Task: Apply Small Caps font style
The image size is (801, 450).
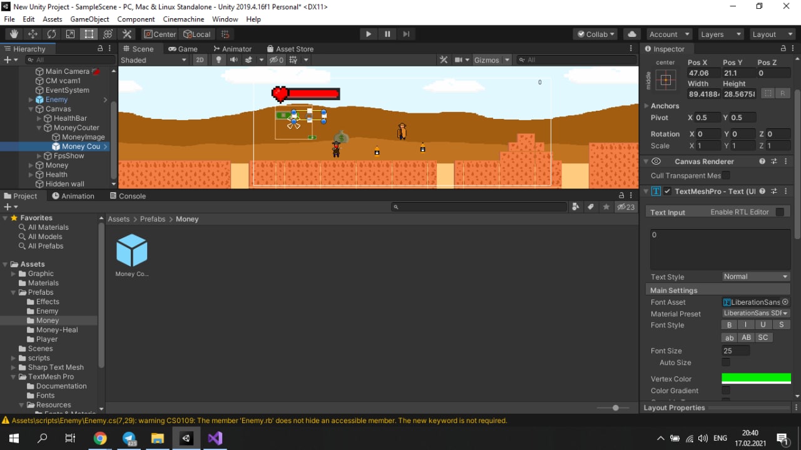Action: 763,337
